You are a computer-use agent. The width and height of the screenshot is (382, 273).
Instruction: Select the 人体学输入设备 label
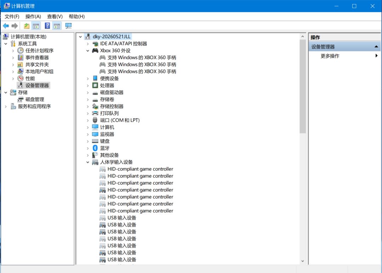pyautogui.click(x=116, y=162)
